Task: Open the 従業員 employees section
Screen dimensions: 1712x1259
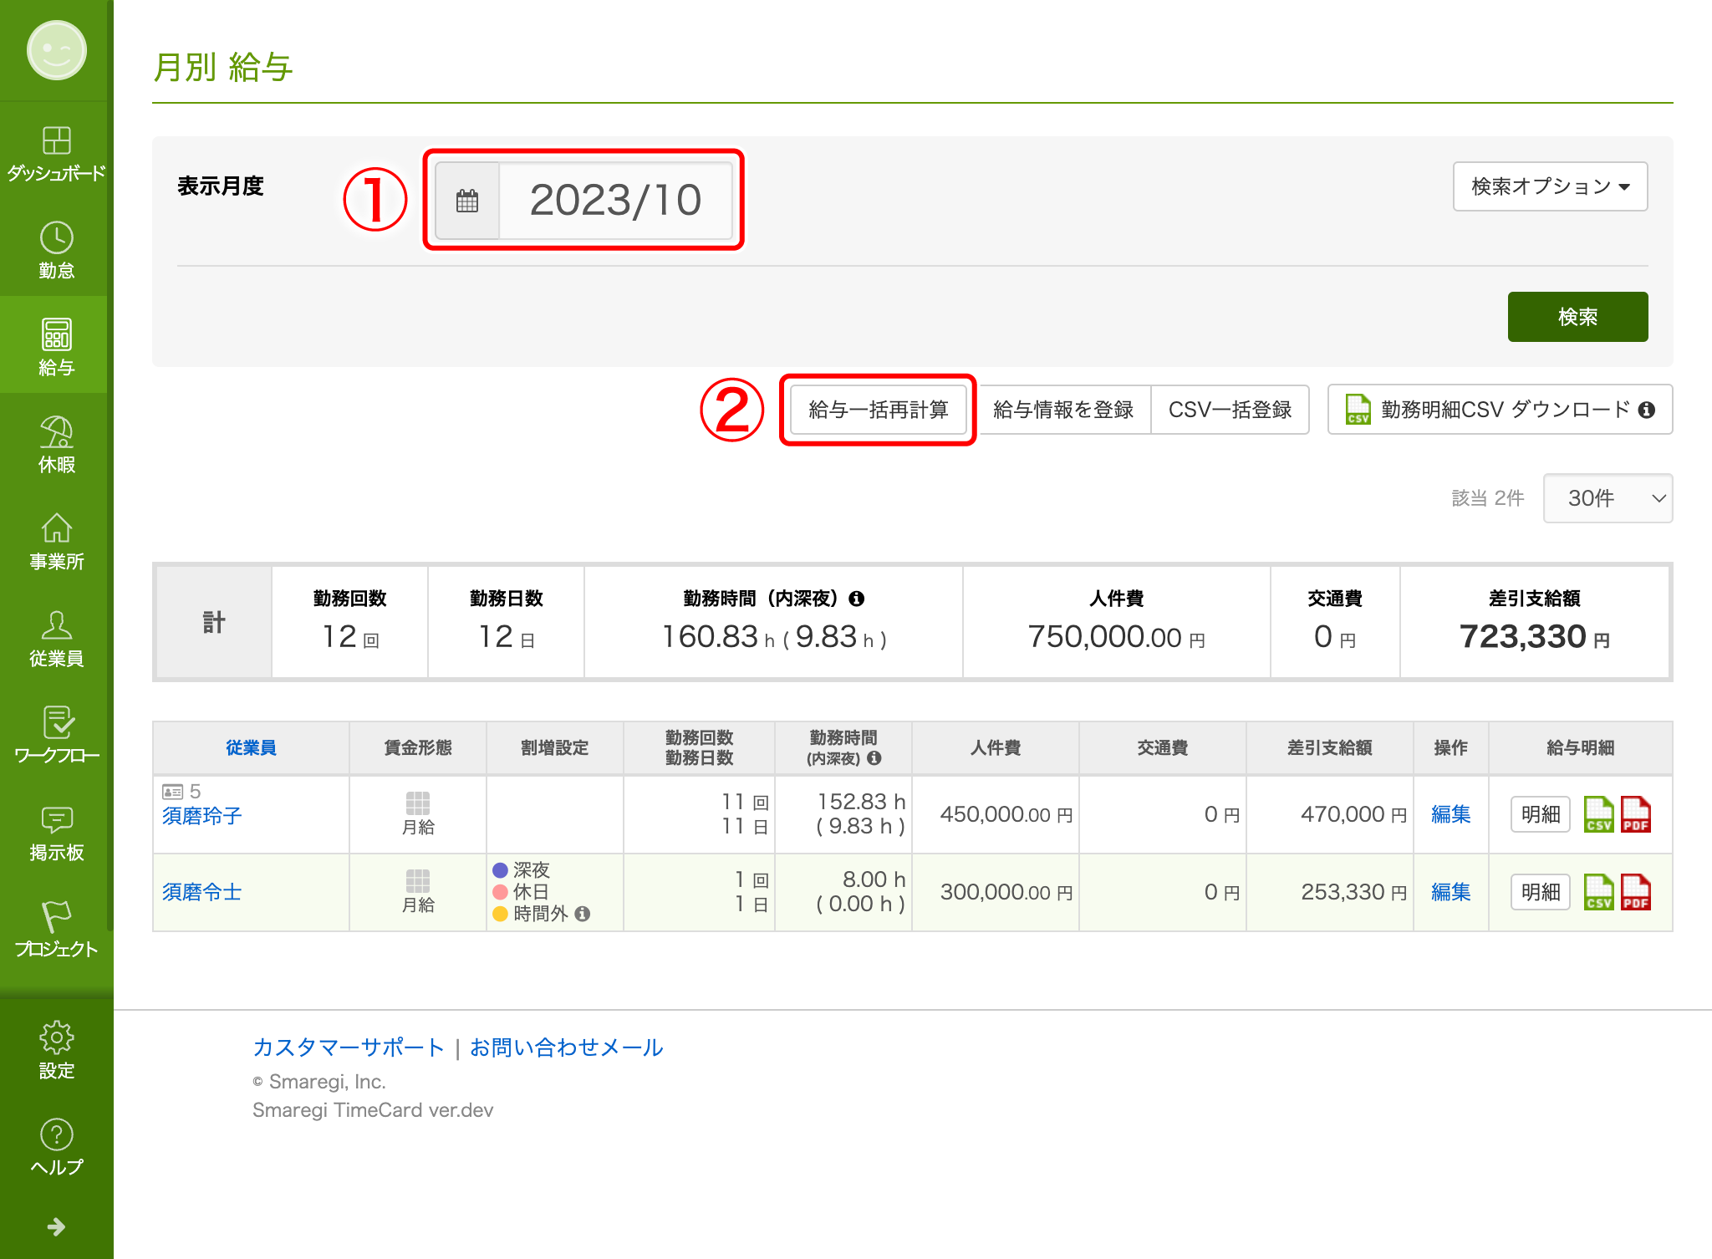Action: point(56,638)
